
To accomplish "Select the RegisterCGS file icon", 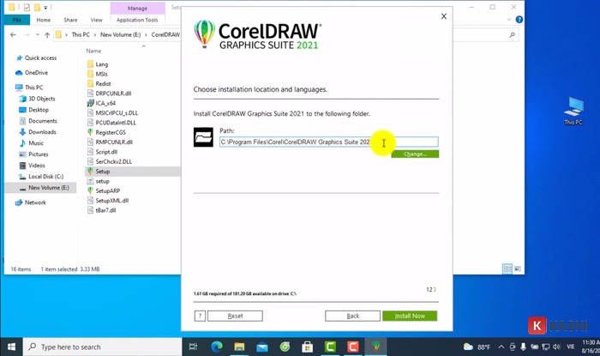I will 90,132.
